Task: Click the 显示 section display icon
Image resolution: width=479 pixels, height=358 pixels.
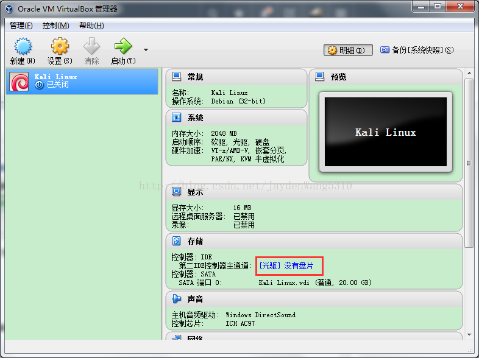Action: click(x=176, y=192)
